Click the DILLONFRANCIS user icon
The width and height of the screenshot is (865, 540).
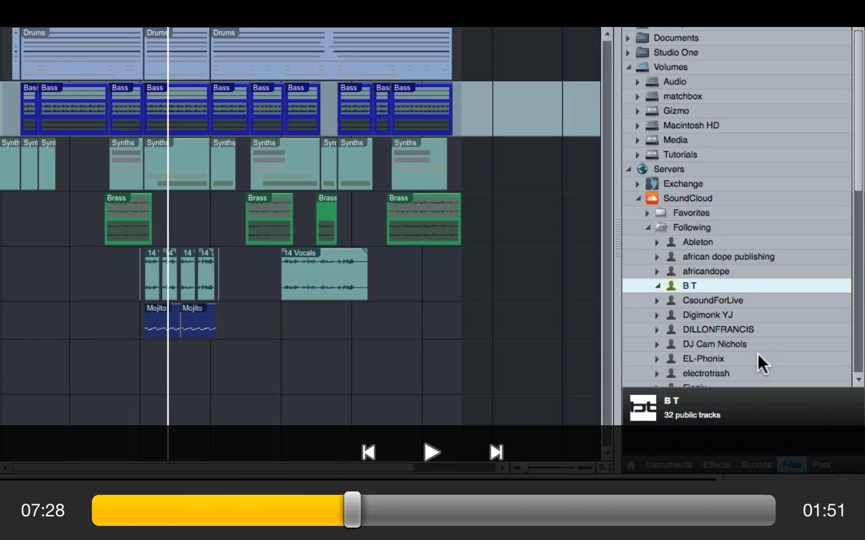[671, 329]
